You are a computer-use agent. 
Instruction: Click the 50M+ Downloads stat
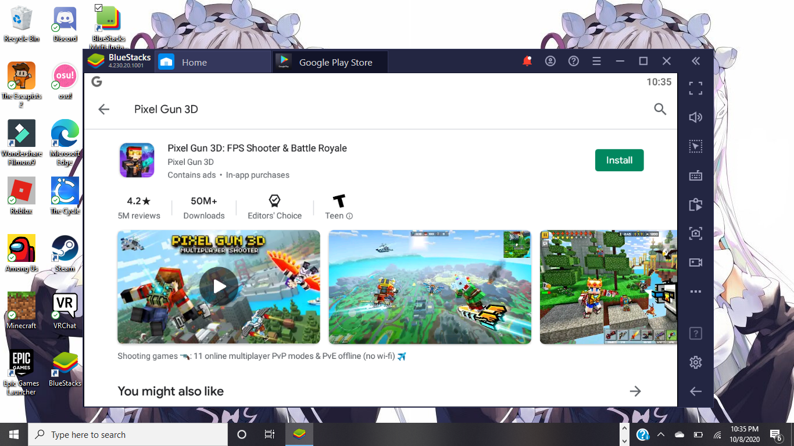pyautogui.click(x=204, y=207)
